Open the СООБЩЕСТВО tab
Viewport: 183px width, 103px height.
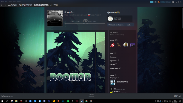click(41, 5)
